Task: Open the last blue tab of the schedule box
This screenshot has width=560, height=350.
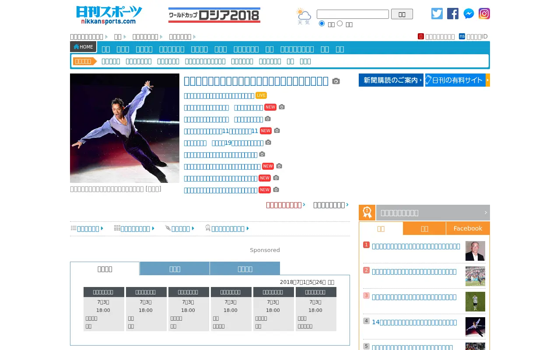Action: [245, 269]
